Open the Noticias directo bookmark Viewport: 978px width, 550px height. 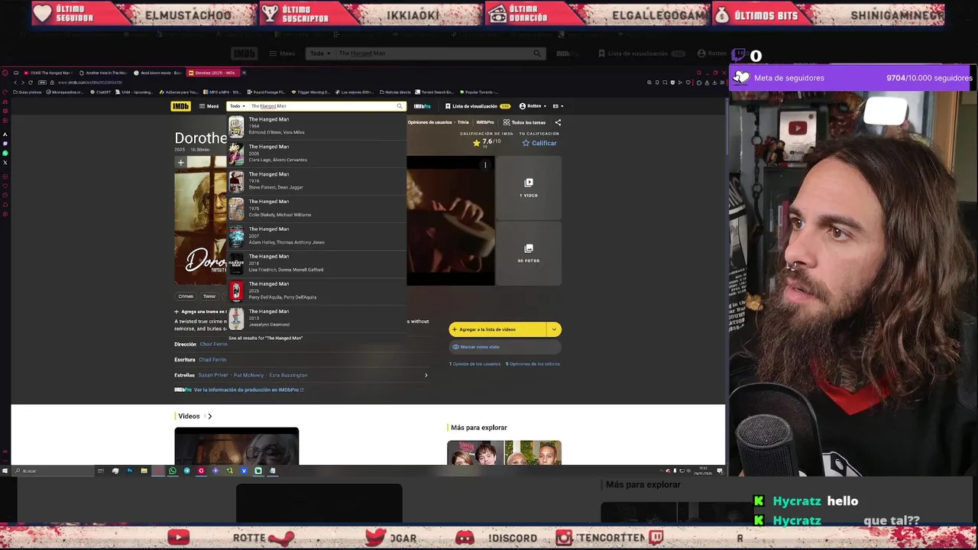395,92
